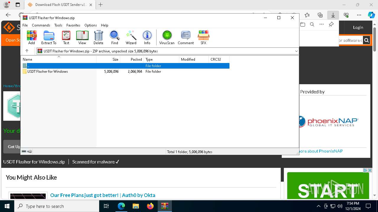This screenshot has width=378, height=212.
Task: Open downloads folder icon in panel
Action: (x=303, y=24)
